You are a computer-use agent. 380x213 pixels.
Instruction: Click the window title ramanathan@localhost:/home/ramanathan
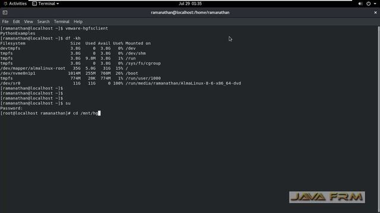click(190, 12)
